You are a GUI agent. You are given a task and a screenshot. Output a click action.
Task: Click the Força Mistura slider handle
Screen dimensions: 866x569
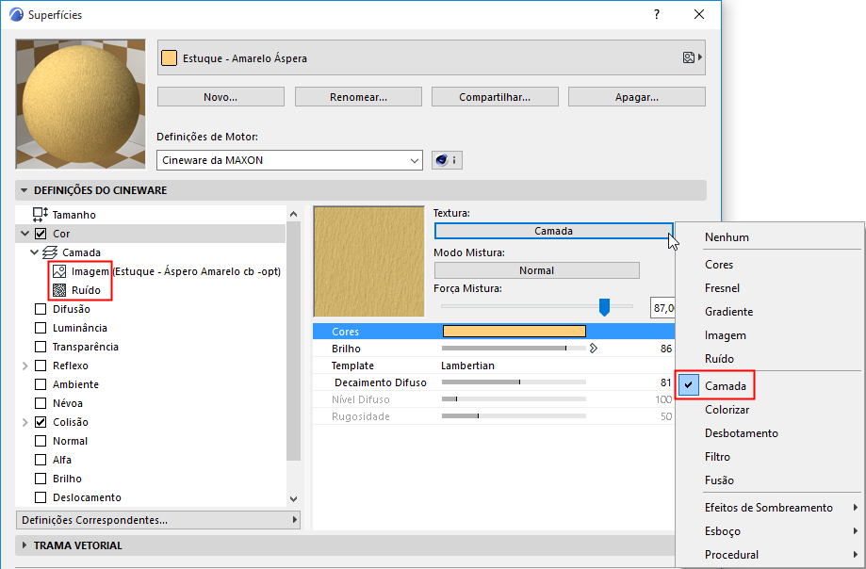605,306
